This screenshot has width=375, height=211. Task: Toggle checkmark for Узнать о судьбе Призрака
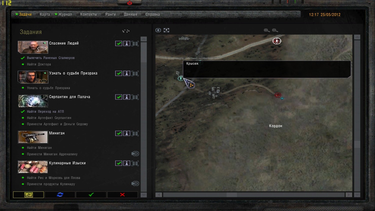(119, 73)
